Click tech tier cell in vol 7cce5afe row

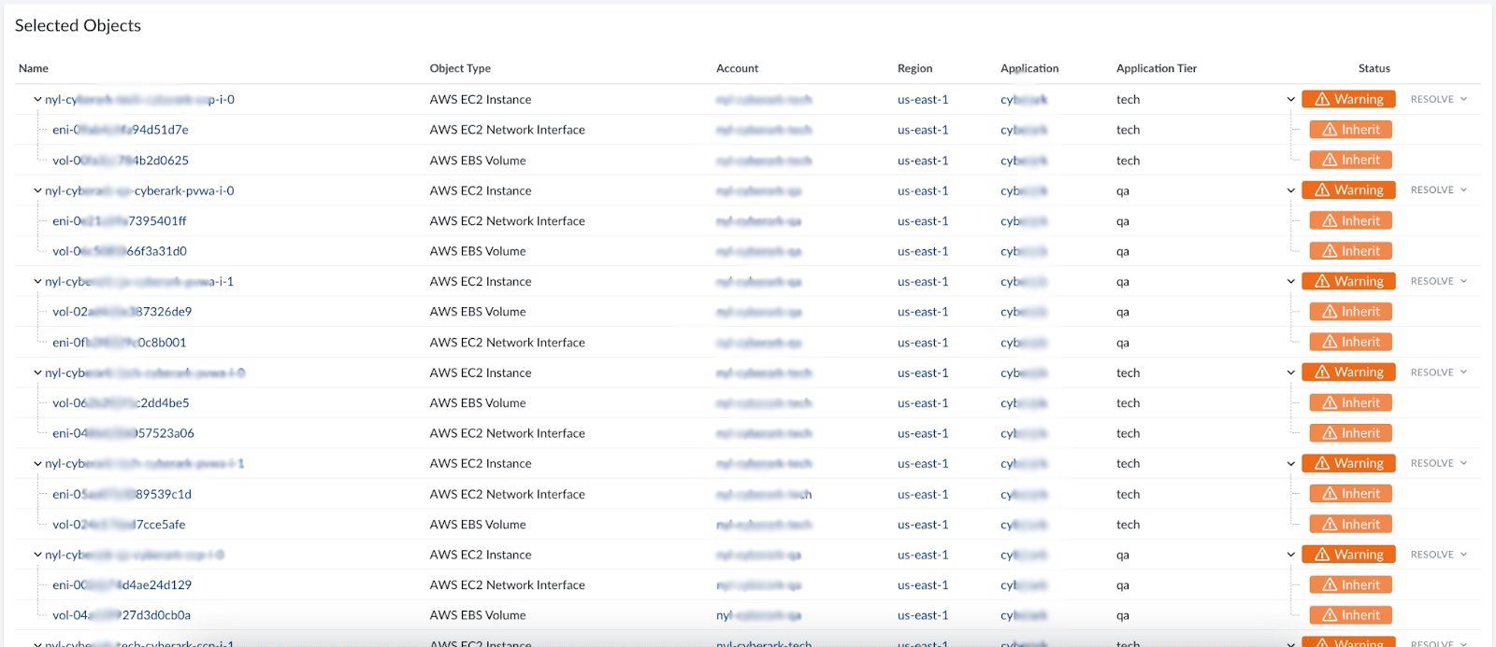[1128, 525]
